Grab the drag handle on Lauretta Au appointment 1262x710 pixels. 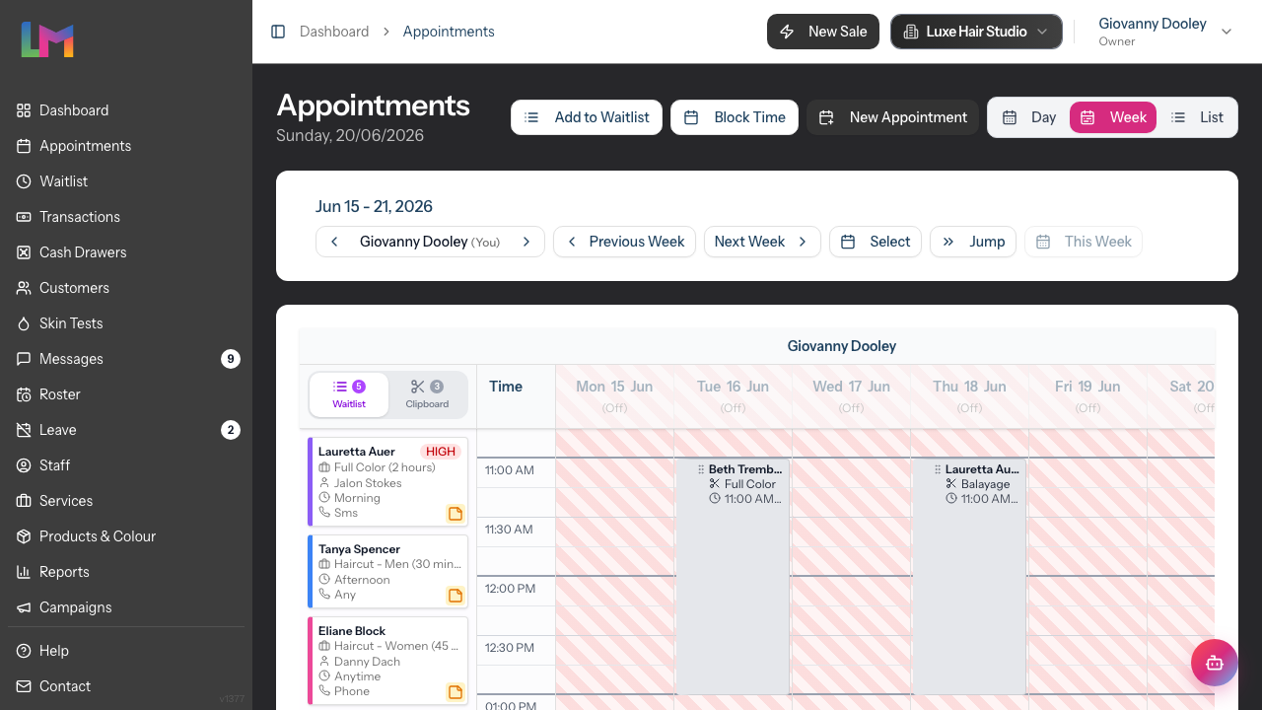(938, 469)
